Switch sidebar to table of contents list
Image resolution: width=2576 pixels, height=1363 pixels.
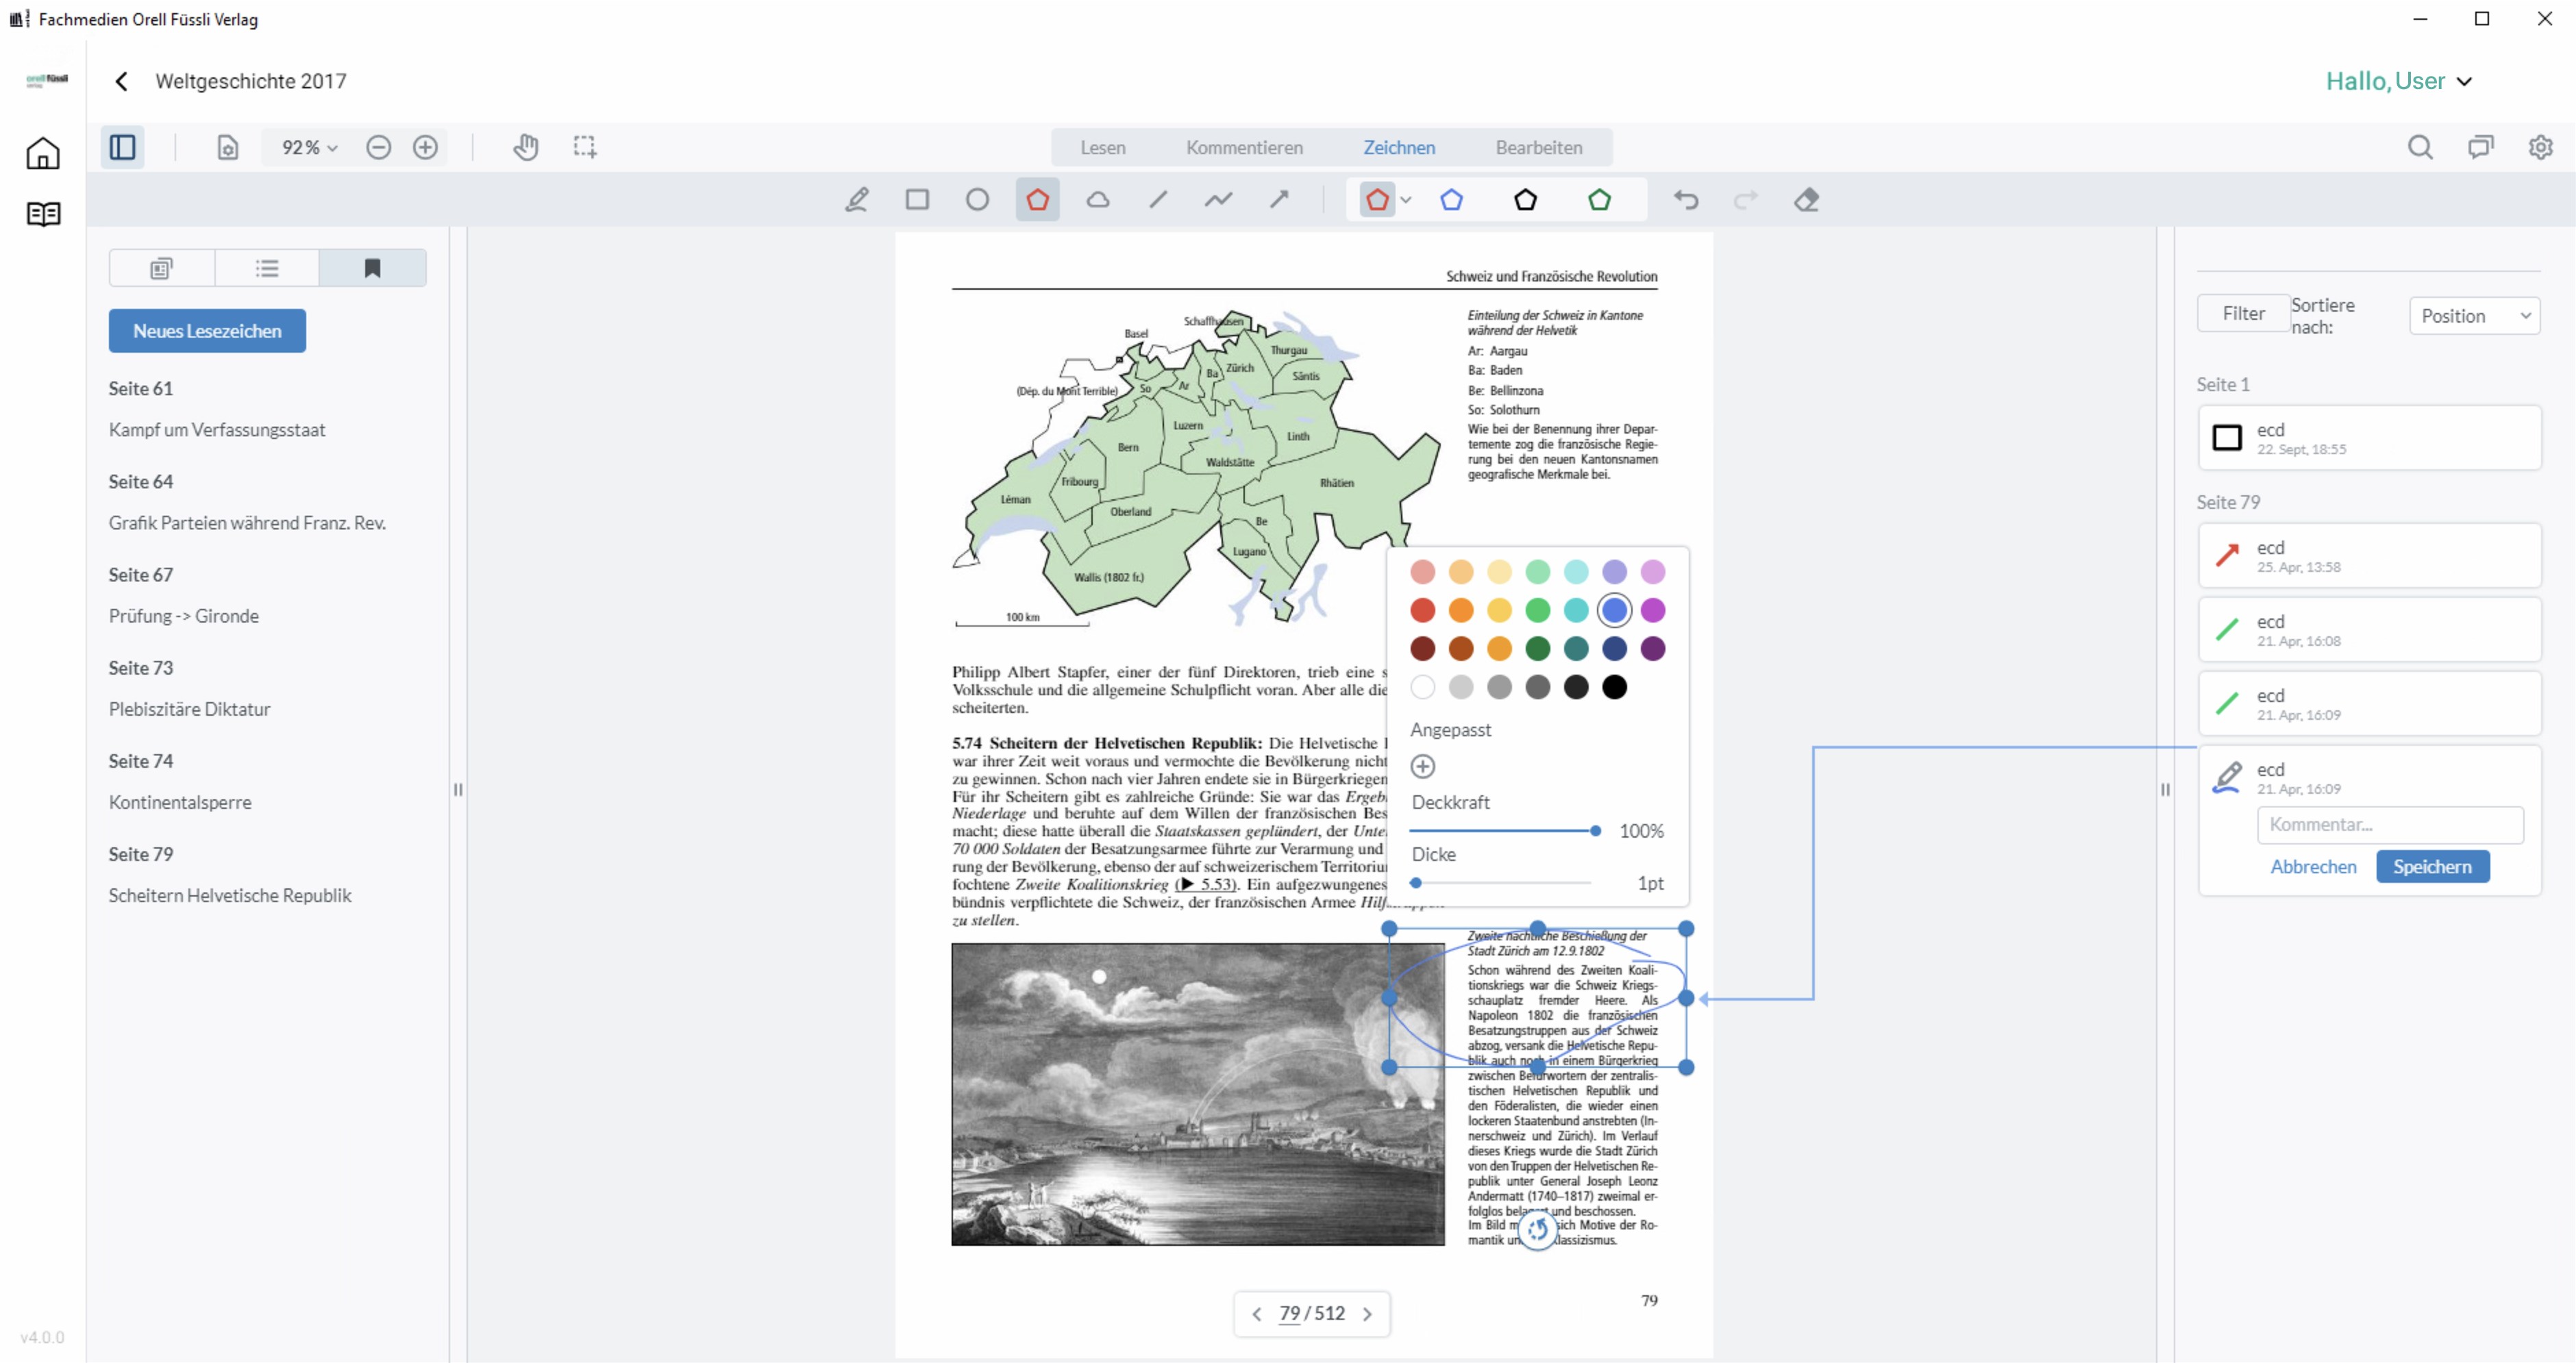tap(267, 268)
